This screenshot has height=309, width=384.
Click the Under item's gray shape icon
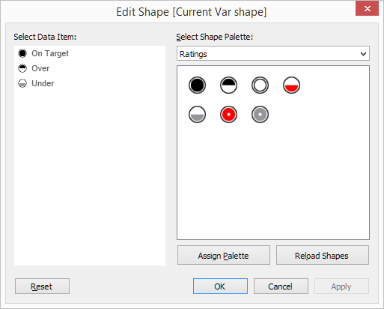pyautogui.click(x=22, y=83)
